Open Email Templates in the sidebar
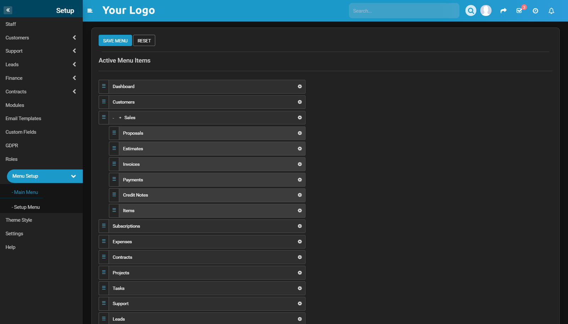The width and height of the screenshot is (568, 324). tap(23, 118)
